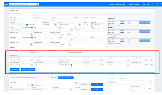162x95 pixels.
Task: Open the Vehicle Type dropdown
Action: [28, 85]
